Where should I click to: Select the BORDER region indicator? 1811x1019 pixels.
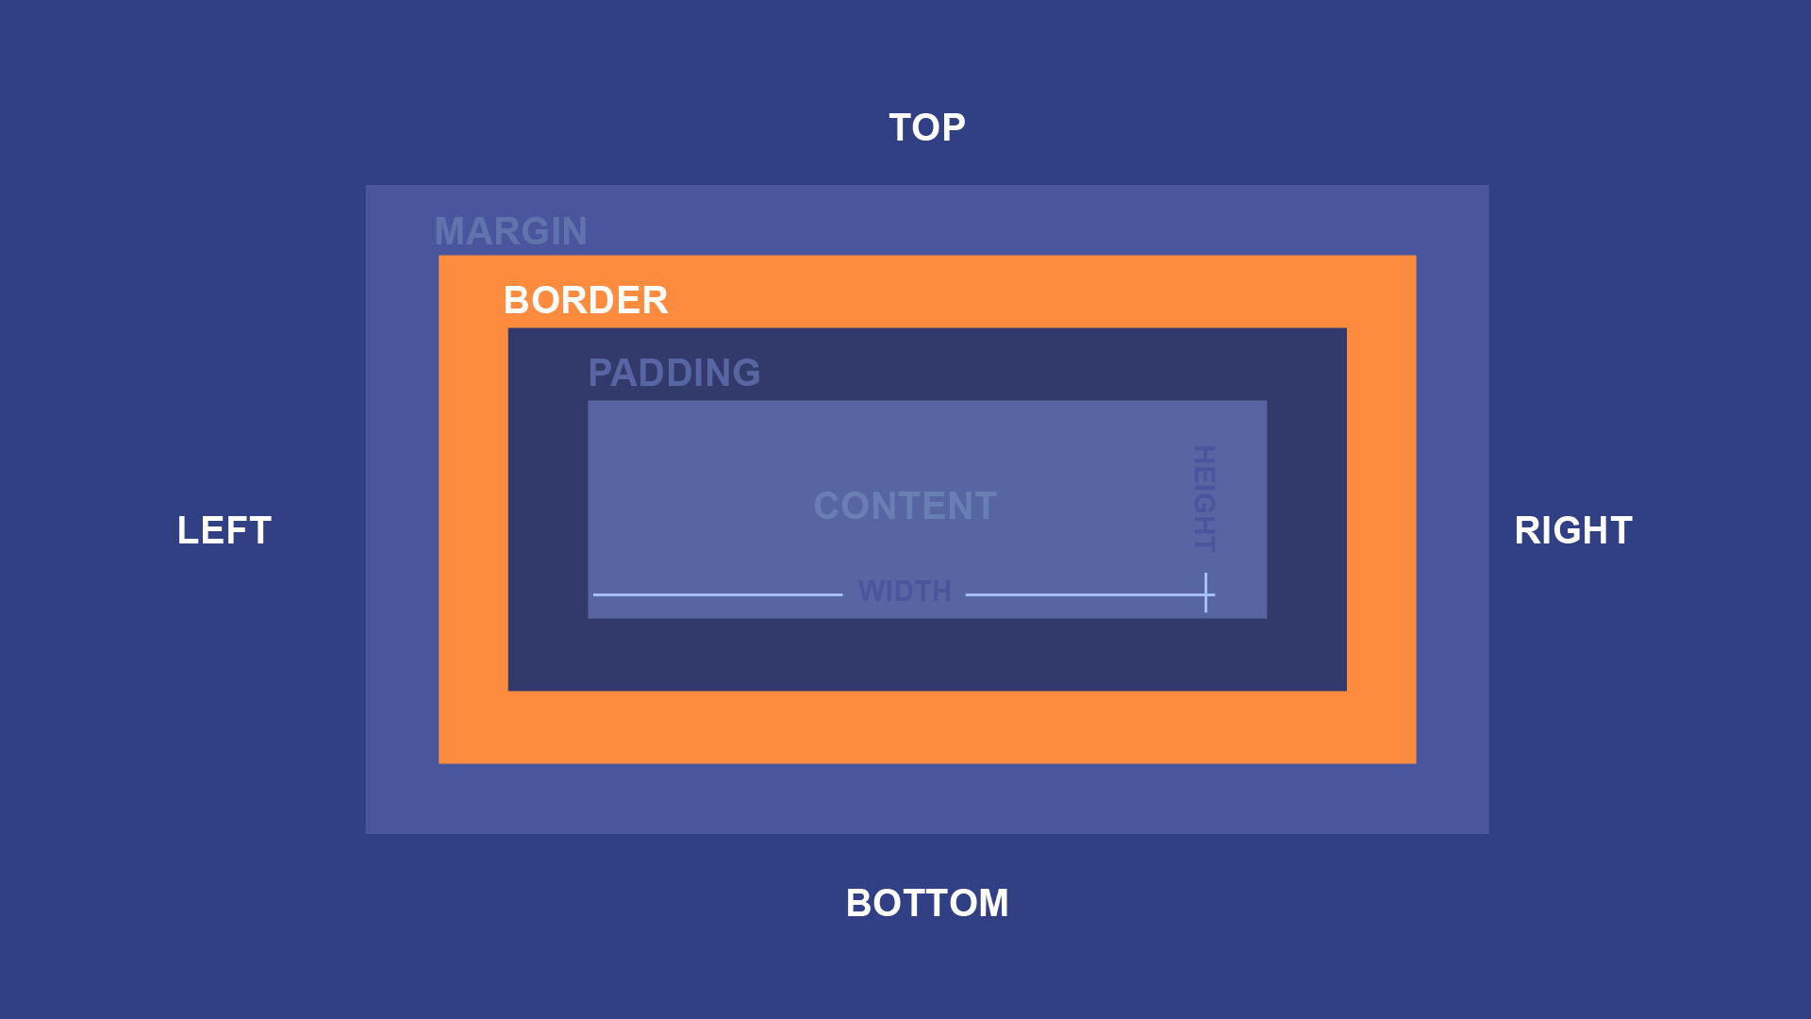coord(585,298)
